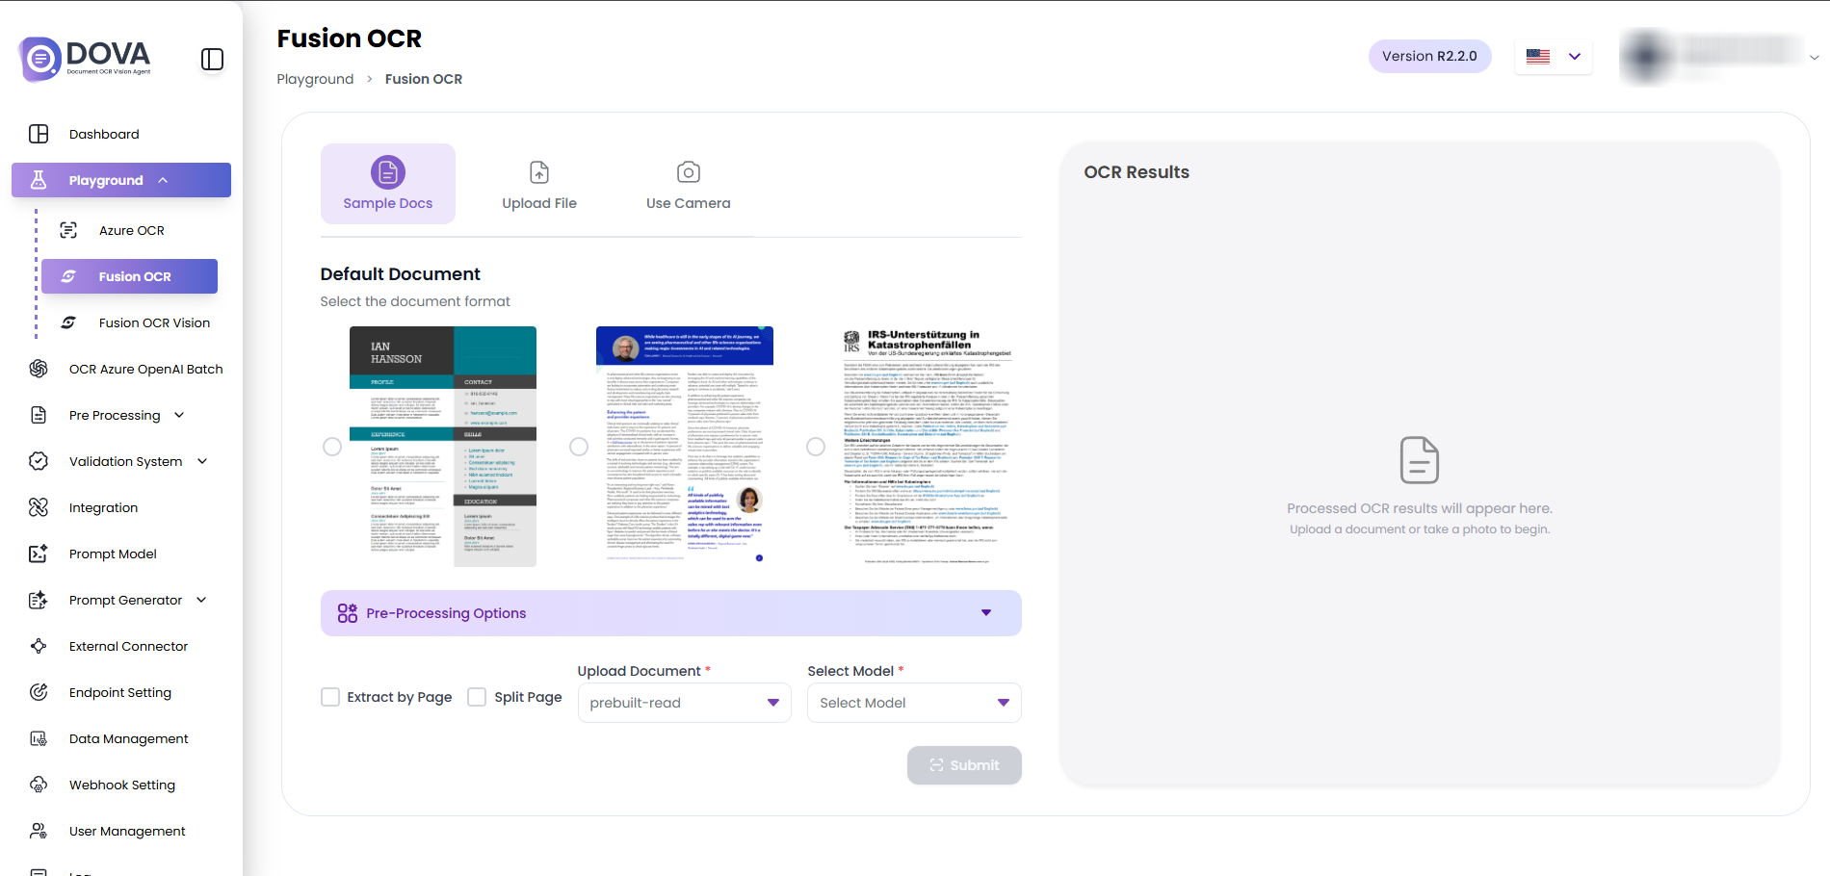The width and height of the screenshot is (1830, 876).
Task: Expand the Pre-Processing Options panel arrow
Action: coord(986,613)
